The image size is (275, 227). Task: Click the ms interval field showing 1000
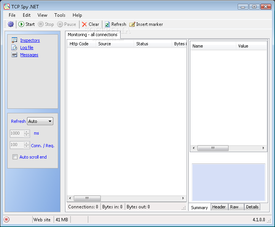click(17, 133)
